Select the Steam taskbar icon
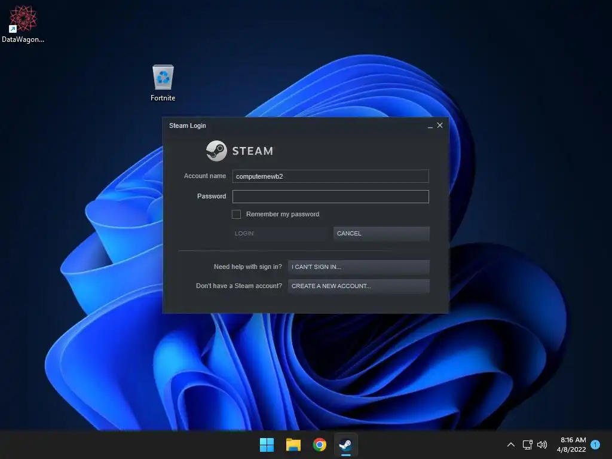This screenshot has width=612, height=459. 345,445
